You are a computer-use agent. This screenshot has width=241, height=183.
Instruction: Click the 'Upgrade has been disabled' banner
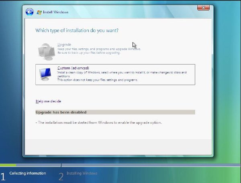115,112
